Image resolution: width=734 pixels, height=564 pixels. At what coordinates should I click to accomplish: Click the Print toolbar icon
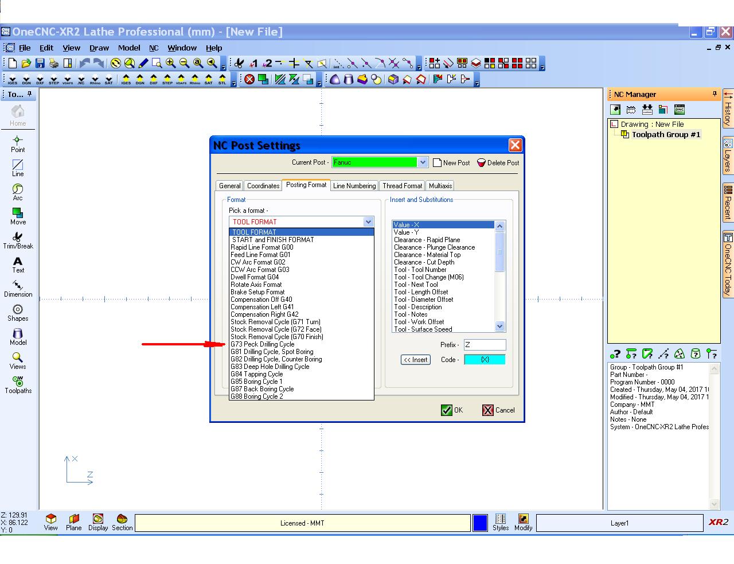point(54,63)
